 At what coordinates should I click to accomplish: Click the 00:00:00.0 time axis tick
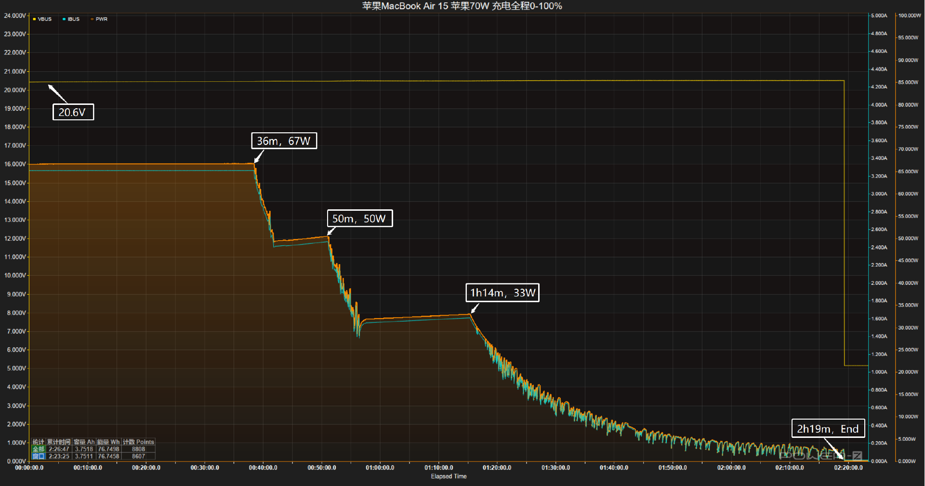(x=29, y=468)
